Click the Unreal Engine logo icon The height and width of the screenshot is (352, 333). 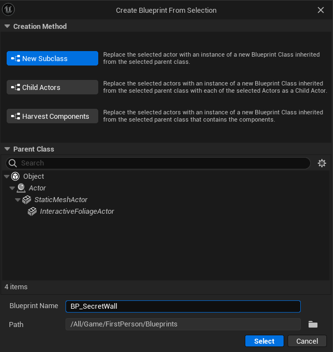point(8,9)
